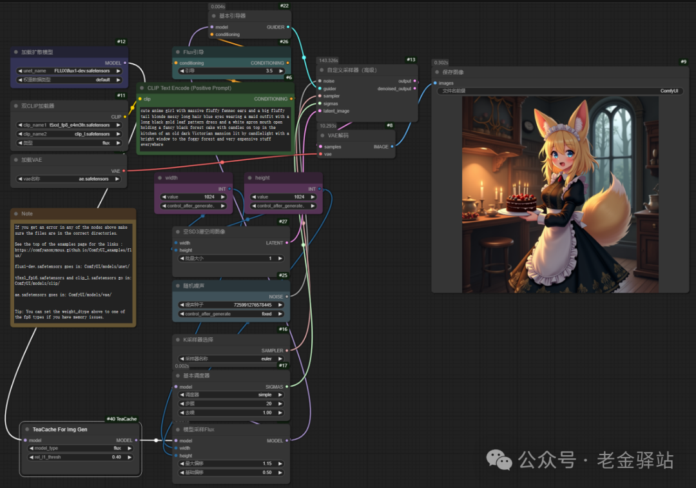Click the latent_image input socket on custom sampler
This screenshot has height=488, width=696.
pyautogui.click(x=320, y=111)
